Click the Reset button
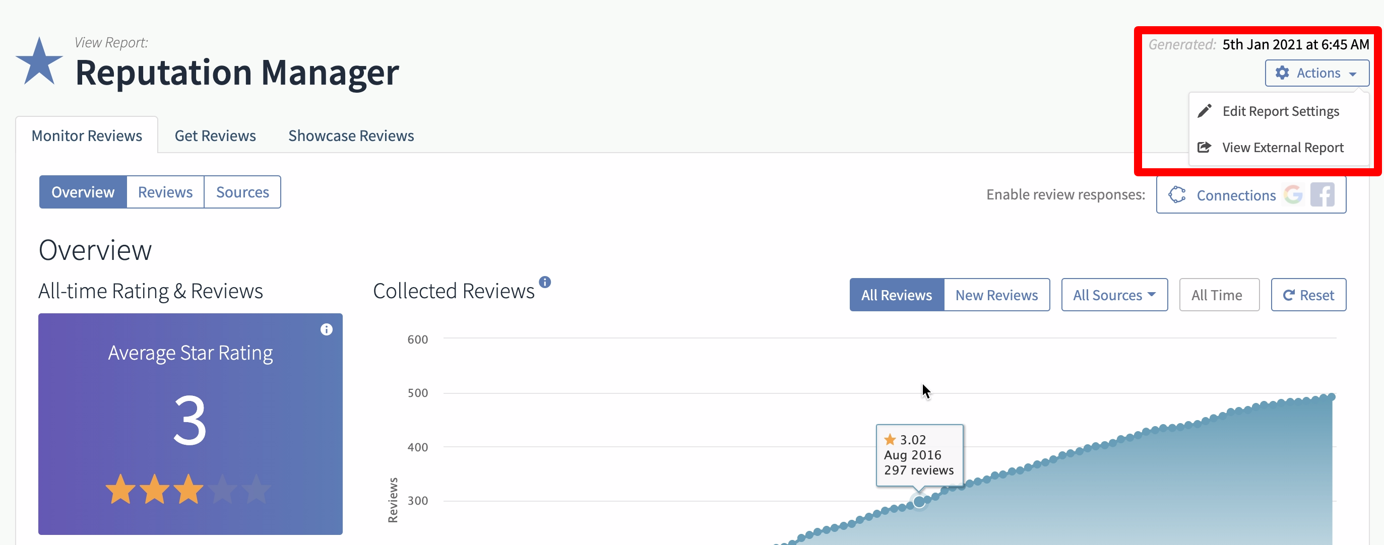 tap(1308, 295)
